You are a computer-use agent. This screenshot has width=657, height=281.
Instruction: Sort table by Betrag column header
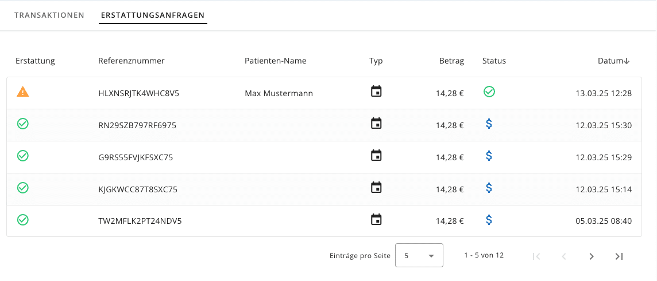(x=451, y=61)
